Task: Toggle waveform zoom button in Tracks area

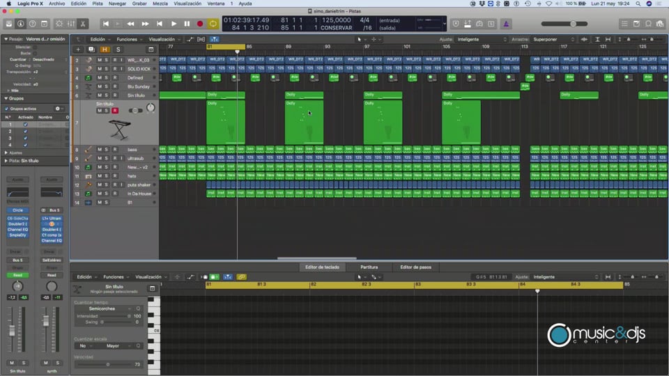Action: tap(584, 39)
